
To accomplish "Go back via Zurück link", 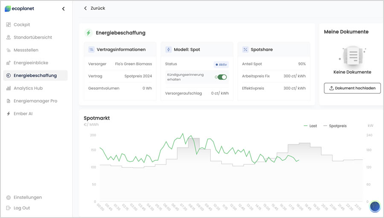I will [98, 9].
